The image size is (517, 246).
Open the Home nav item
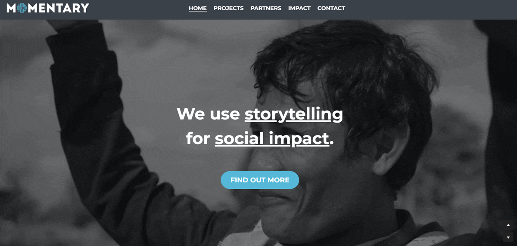point(198,8)
